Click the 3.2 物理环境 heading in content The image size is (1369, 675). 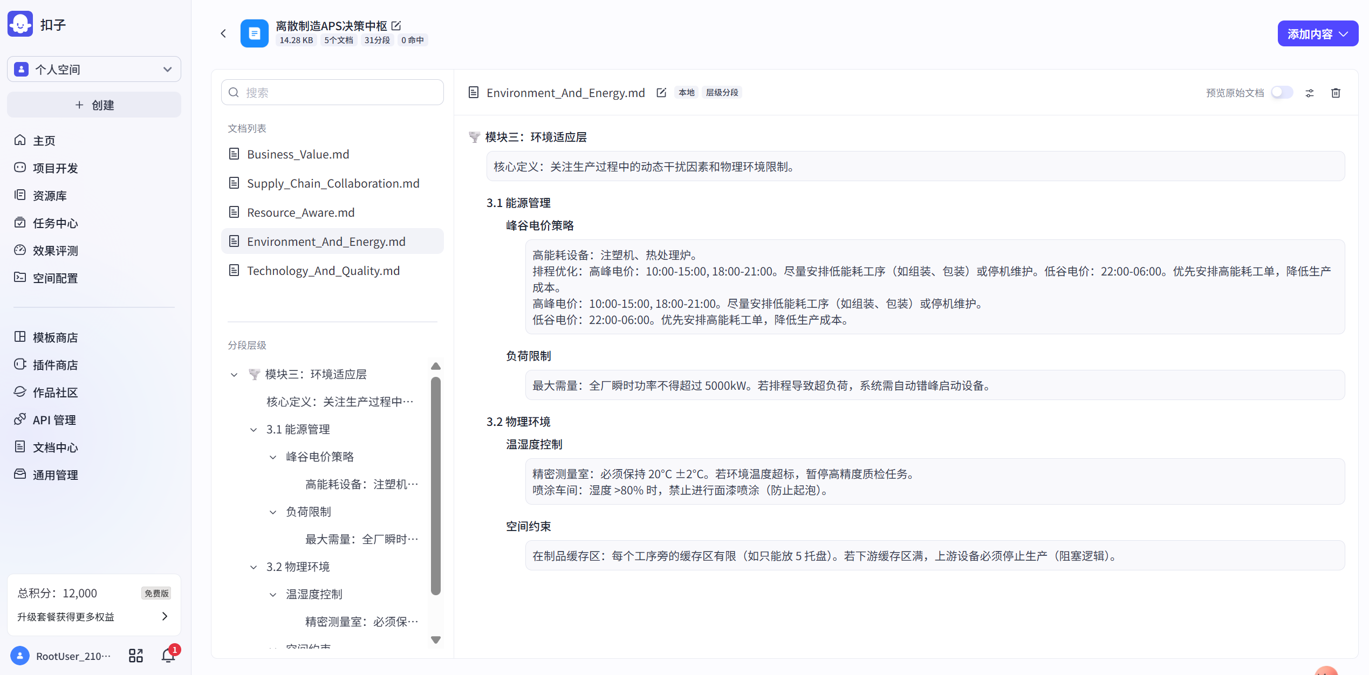[x=518, y=422]
